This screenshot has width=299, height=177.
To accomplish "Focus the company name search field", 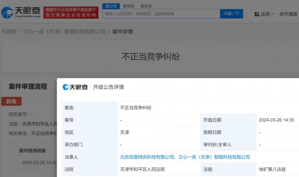I will (161, 14).
